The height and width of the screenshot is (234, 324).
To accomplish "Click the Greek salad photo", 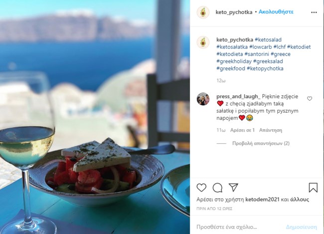I will click(x=95, y=117).
